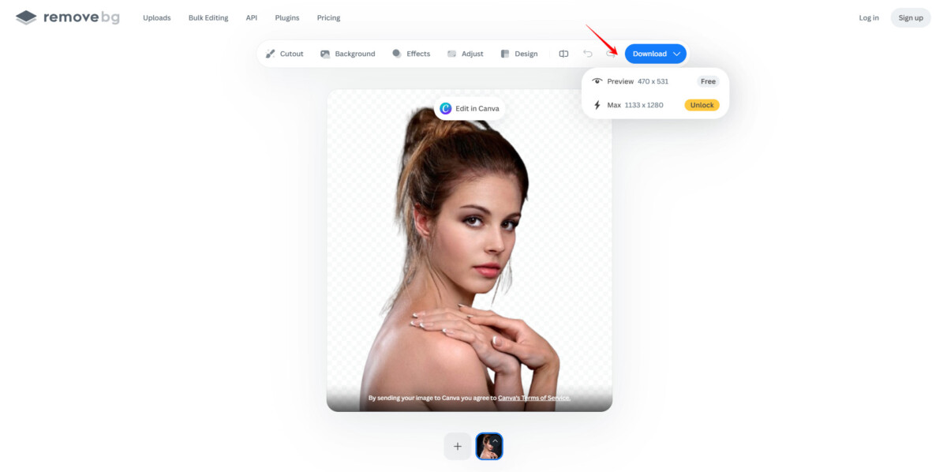Select the Cutout brush tool
The width and height of the screenshot is (947, 472).
285,54
